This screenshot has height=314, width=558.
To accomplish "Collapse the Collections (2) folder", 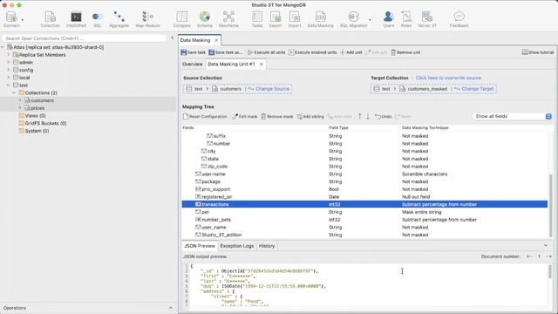I will pos(14,92).
